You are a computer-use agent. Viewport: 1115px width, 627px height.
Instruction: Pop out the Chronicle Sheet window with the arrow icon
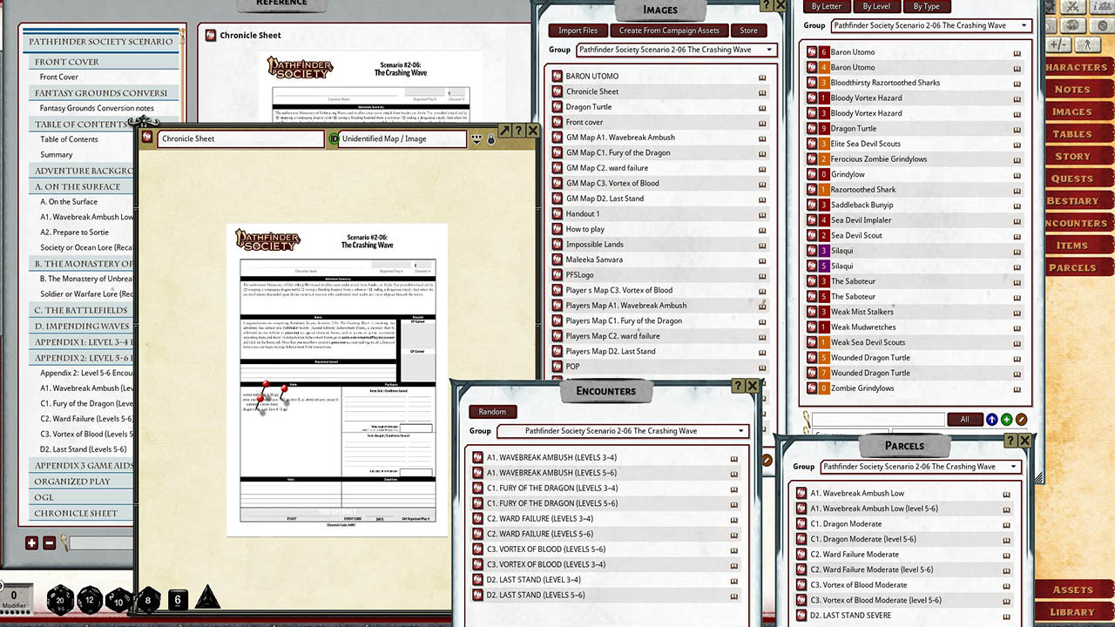[x=505, y=131]
